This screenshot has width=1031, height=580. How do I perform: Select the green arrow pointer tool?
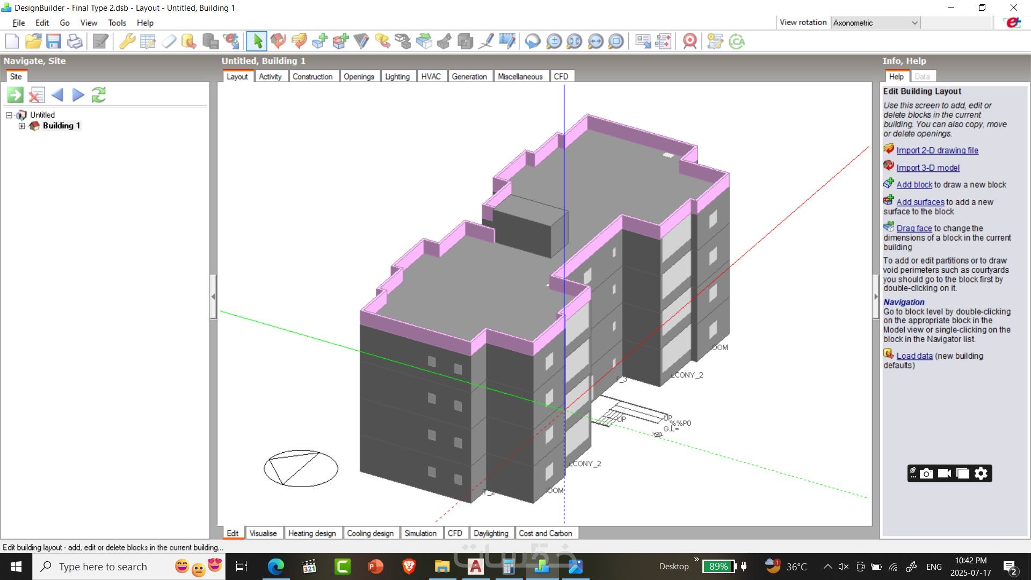(257, 41)
